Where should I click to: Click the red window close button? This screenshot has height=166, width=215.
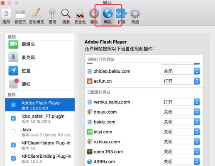click(2, 3)
